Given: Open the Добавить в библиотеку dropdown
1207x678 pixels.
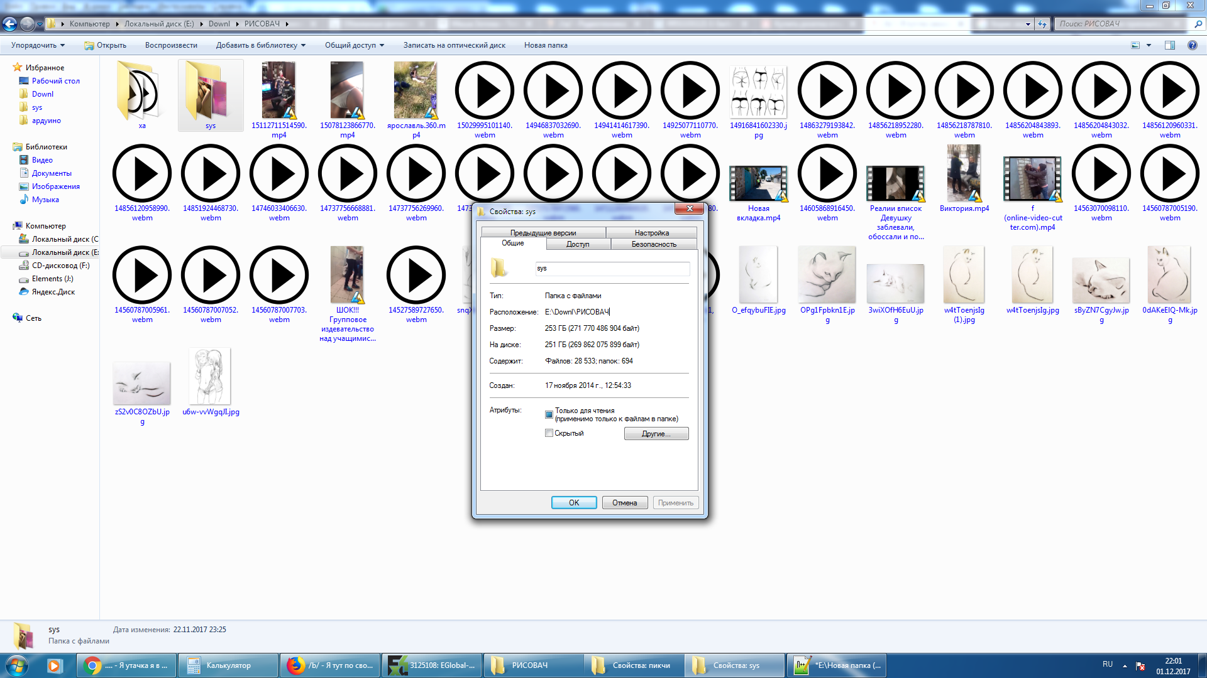Looking at the screenshot, I should click(260, 45).
